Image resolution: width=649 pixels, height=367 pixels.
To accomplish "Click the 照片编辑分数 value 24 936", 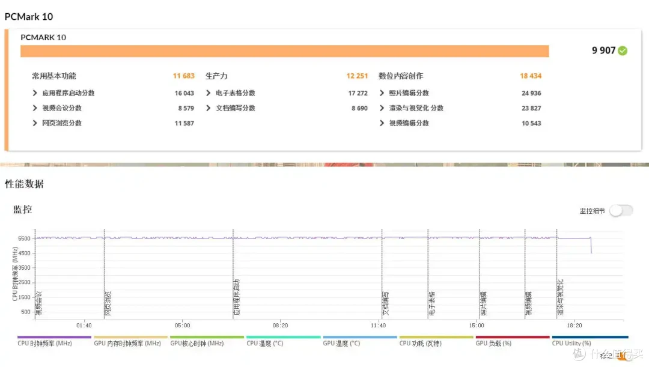I will point(531,93).
